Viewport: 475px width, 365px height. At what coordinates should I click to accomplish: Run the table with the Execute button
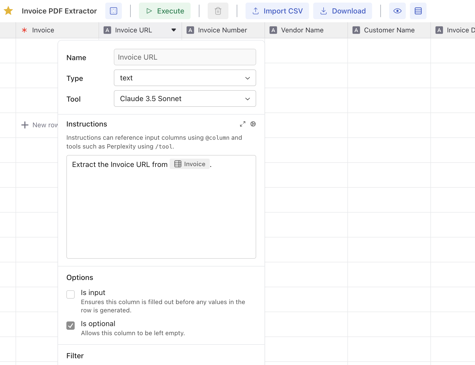[x=165, y=11]
